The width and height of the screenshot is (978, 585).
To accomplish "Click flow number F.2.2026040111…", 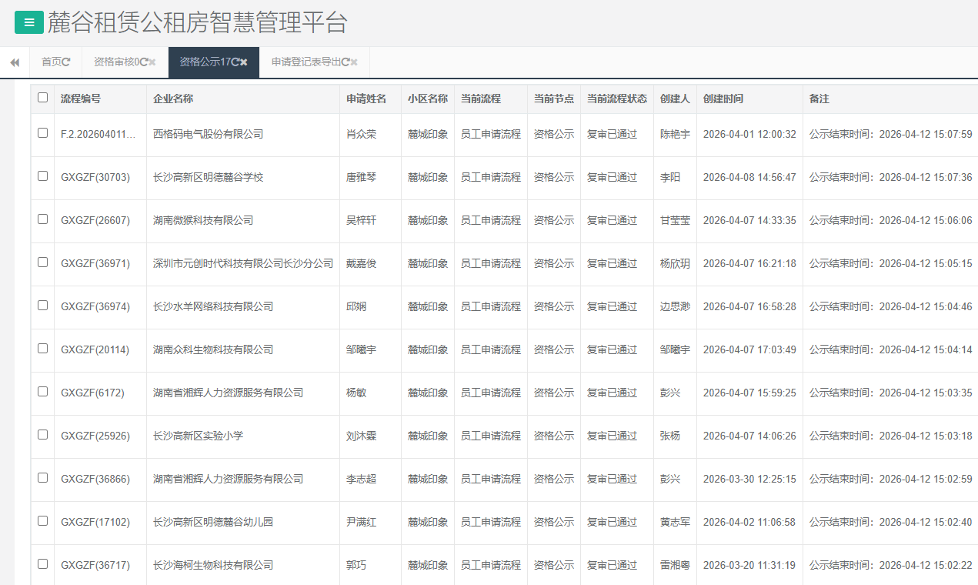I will pyautogui.click(x=98, y=134).
